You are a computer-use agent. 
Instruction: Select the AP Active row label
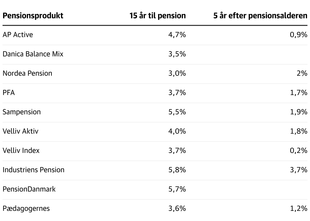coord(18,35)
